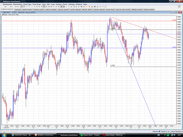Switch to CHFJPY NZDUSD workspace tab
Image resolution: width=183 pixels, height=137 pixels.
point(76,9)
